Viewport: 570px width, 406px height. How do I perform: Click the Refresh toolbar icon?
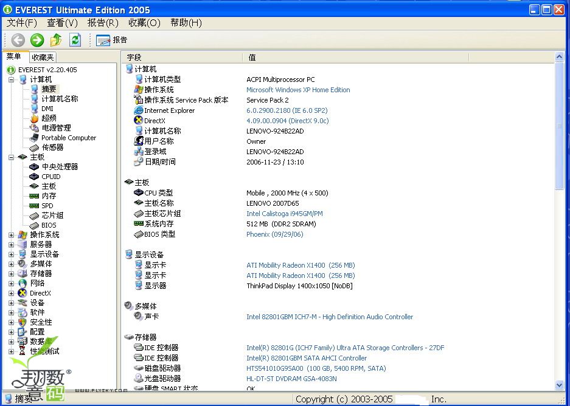click(75, 40)
